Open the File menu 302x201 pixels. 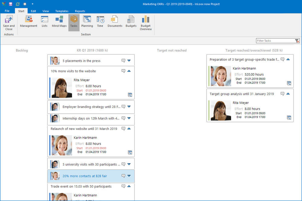point(7,11)
